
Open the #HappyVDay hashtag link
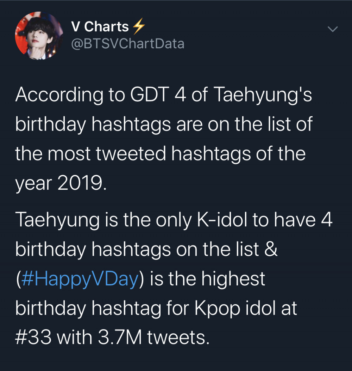click(x=80, y=279)
